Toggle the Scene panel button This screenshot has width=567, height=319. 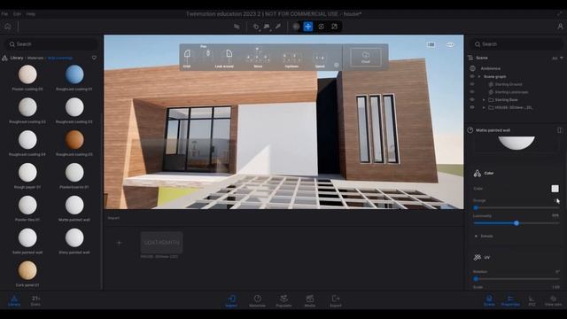coord(489,300)
